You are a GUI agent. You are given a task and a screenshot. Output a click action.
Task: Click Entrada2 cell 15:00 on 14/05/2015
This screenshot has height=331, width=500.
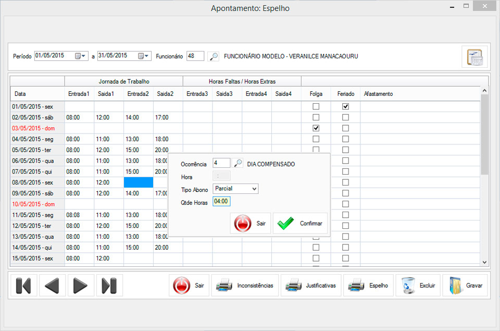tap(139, 248)
